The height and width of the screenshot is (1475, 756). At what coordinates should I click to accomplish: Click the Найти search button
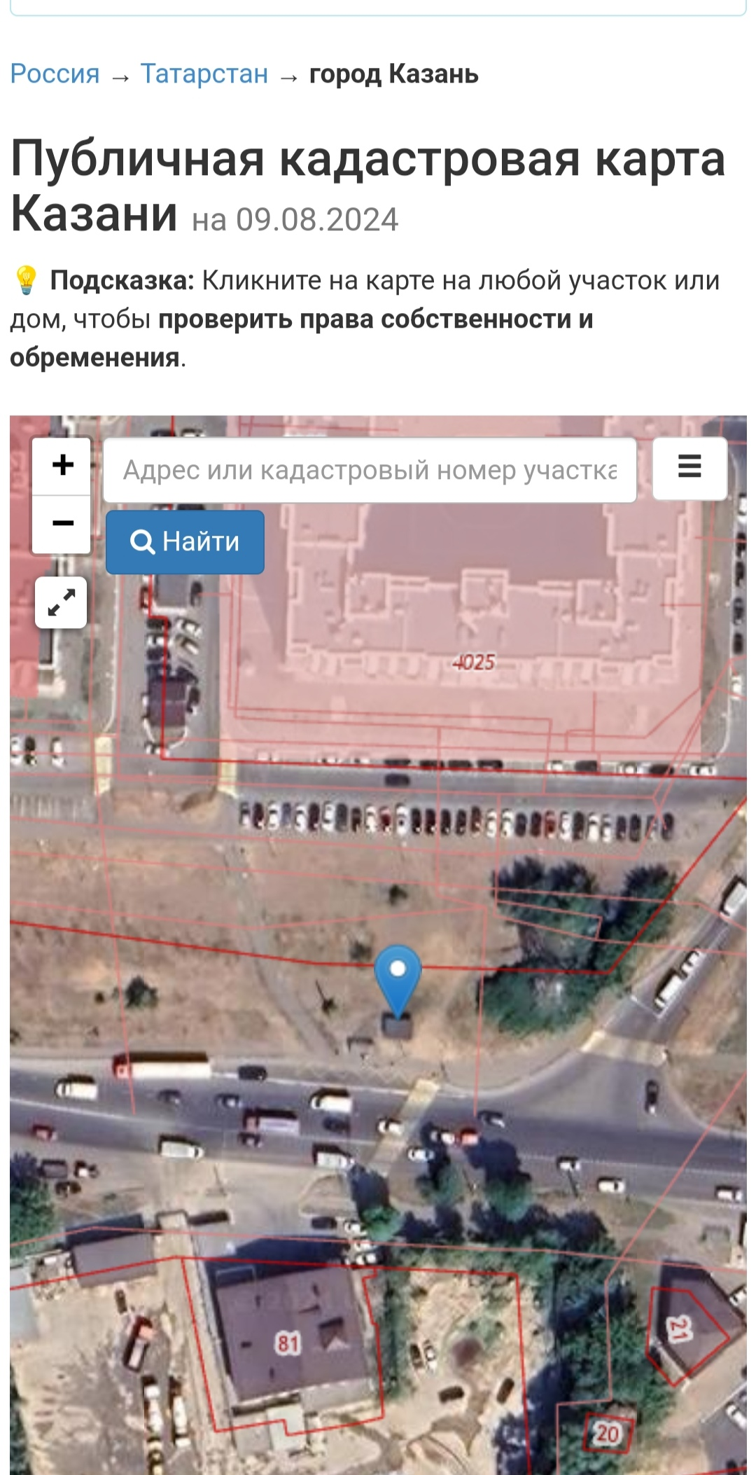pyautogui.click(x=185, y=542)
